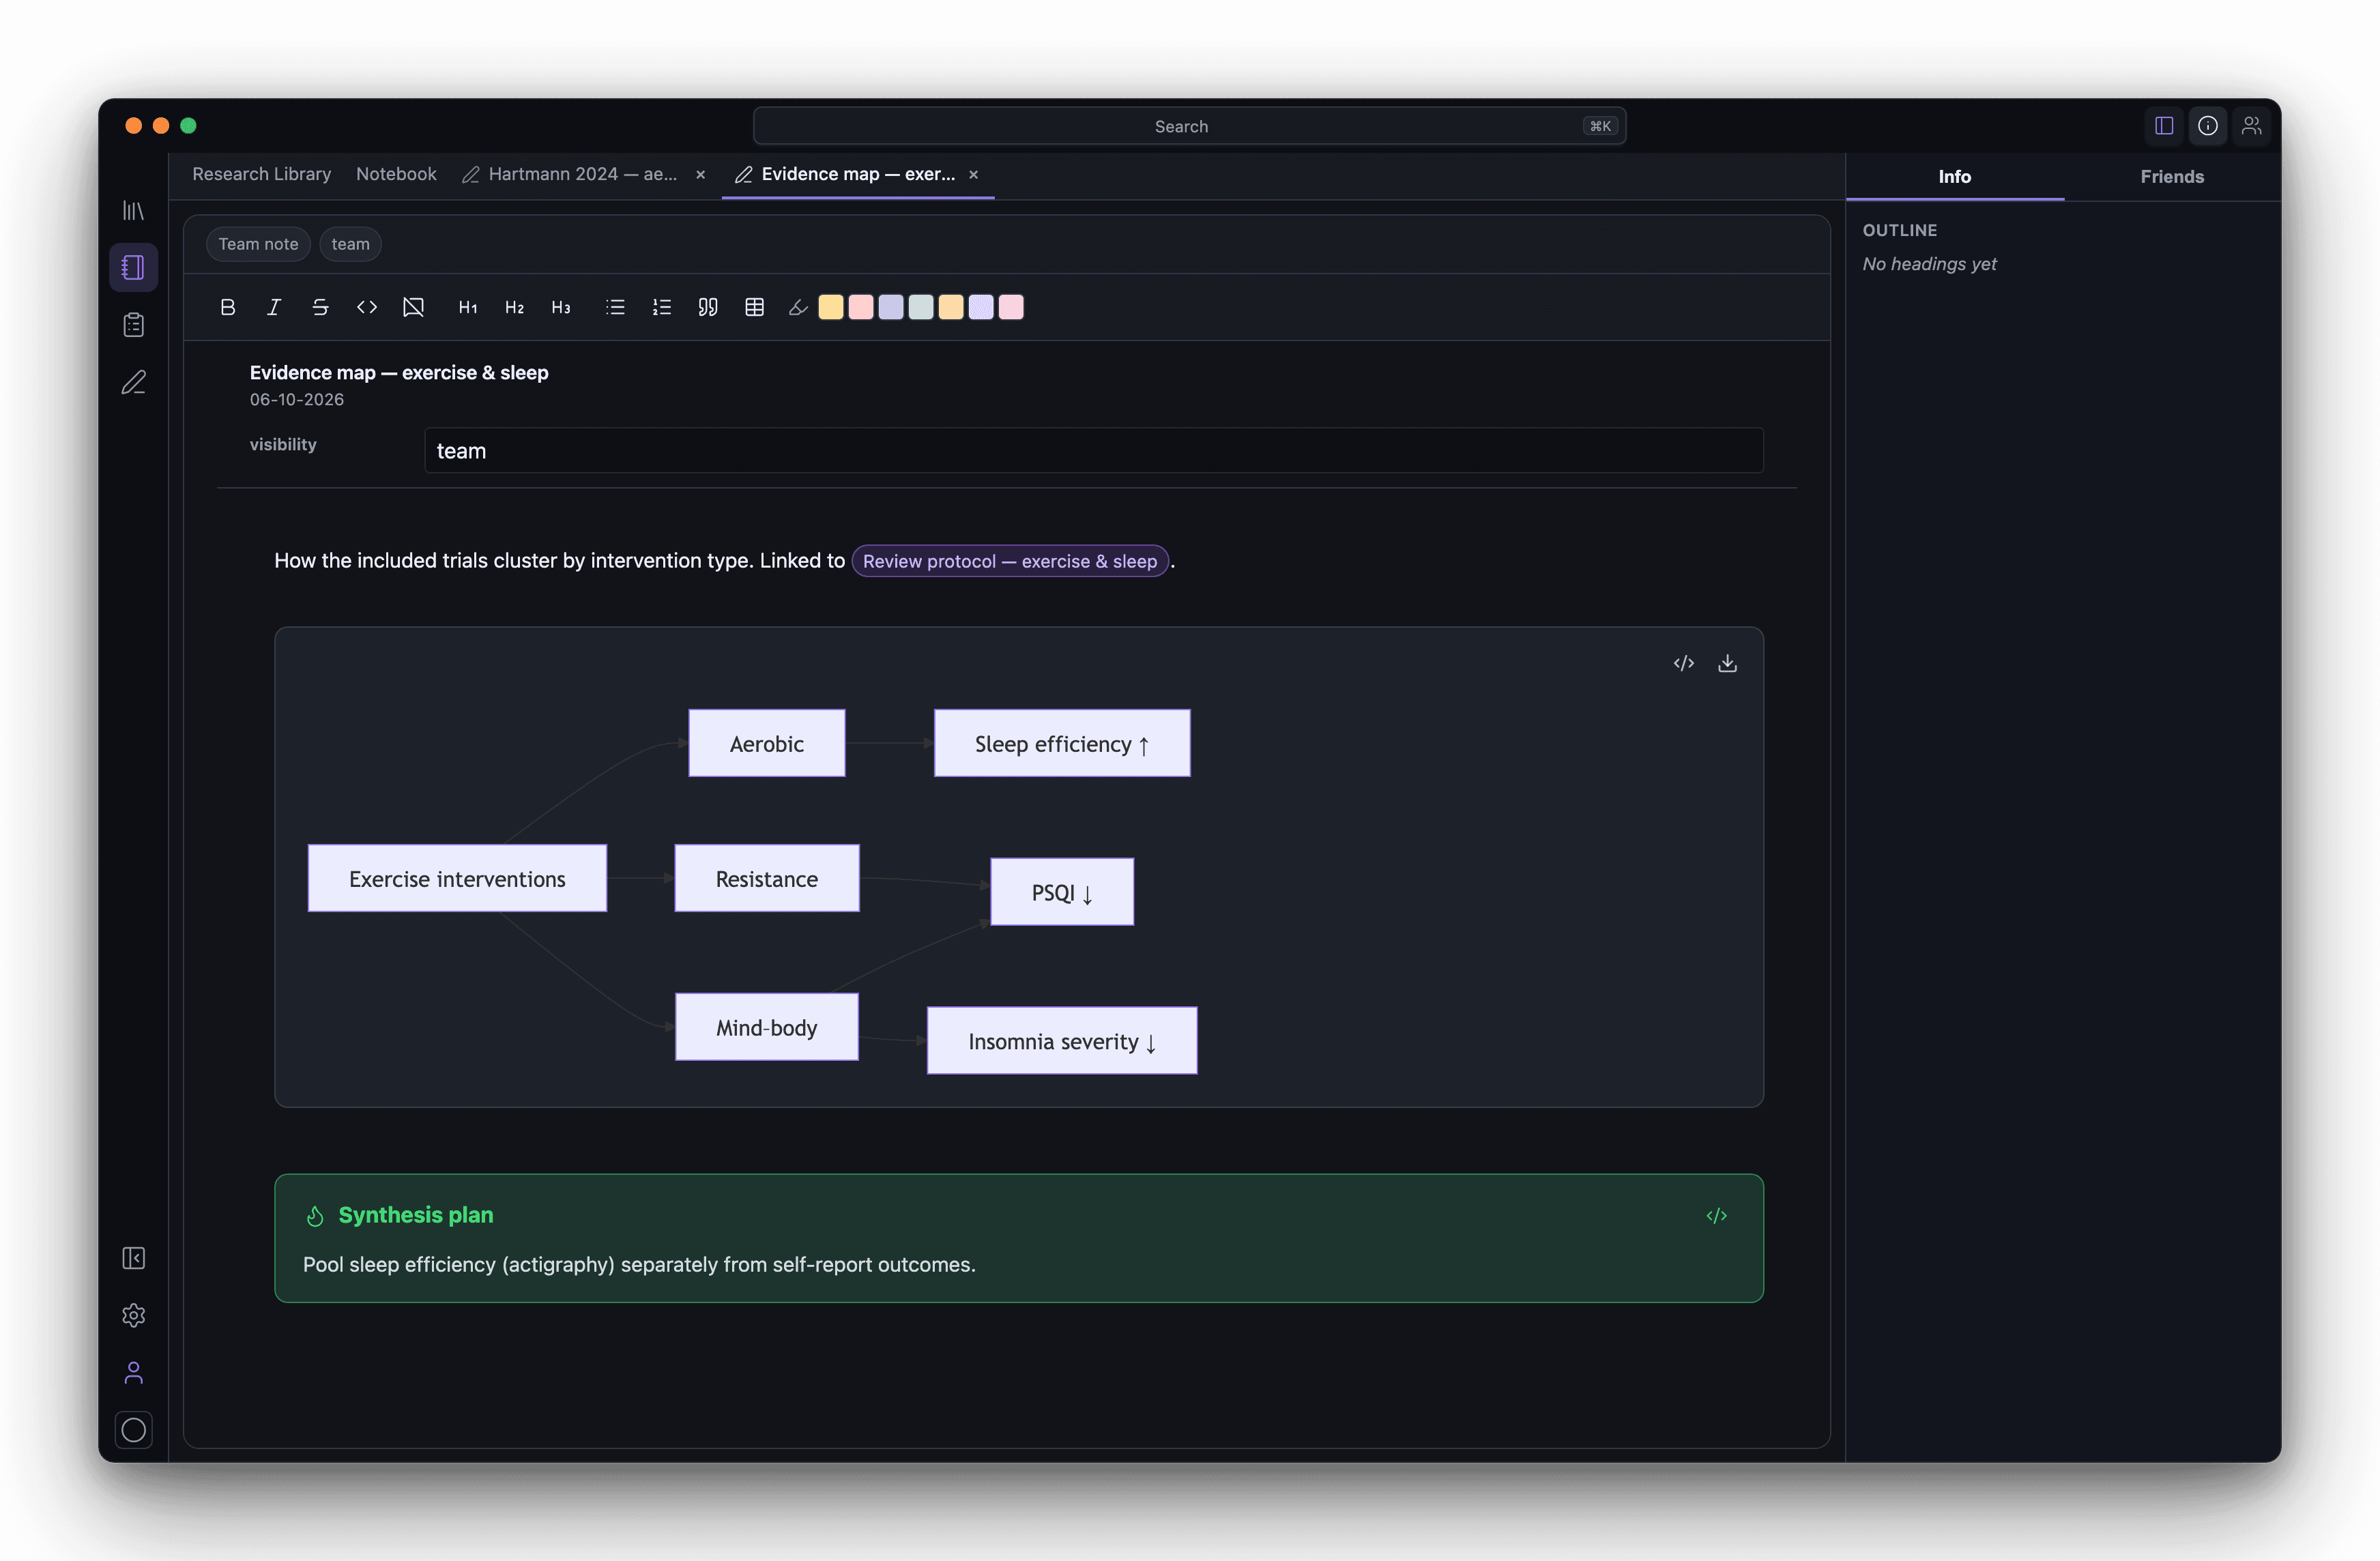
Task: Collapse the left sidebar panel
Action: click(133, 1258)
